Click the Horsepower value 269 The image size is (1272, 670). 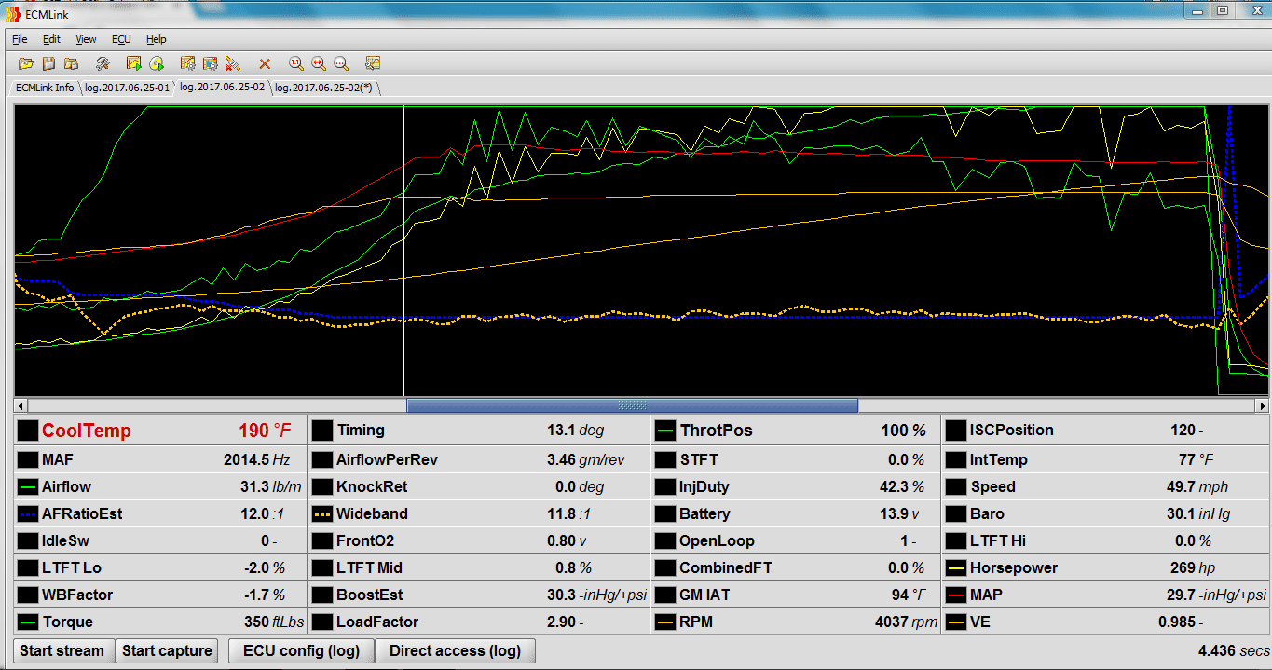pos(1183,567)
